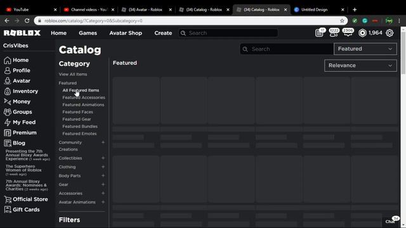Screen dimensions: 406x228
Task: Select Featured Animations
Action: pyautogui.click(x=83, y=104)
